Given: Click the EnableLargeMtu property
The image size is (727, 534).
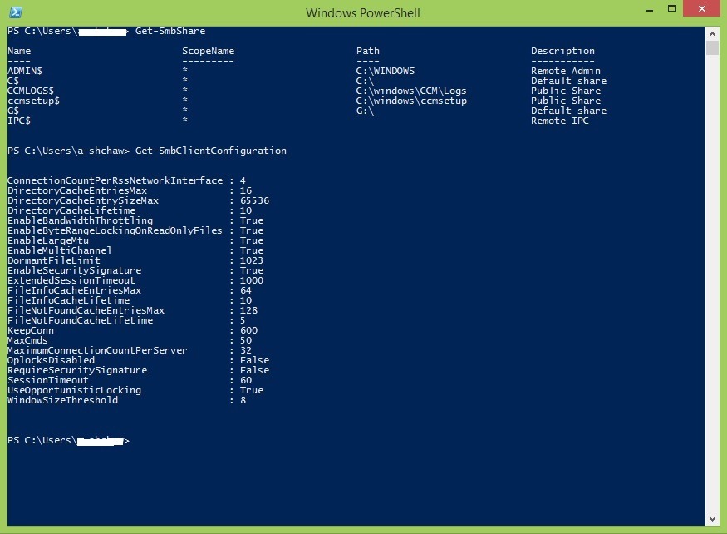Looking at the screenshot, I should click(x=48, y=240).
